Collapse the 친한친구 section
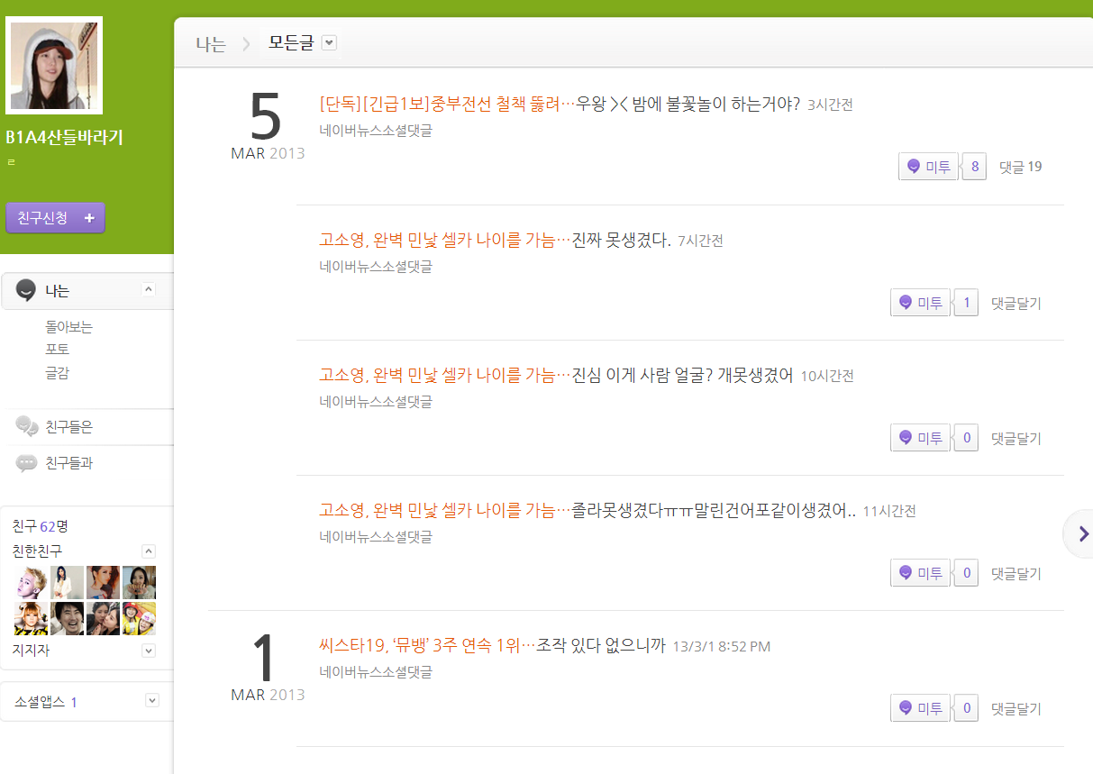The width and height of the screenshot is (1093, 774). click(x=149, y=551)
